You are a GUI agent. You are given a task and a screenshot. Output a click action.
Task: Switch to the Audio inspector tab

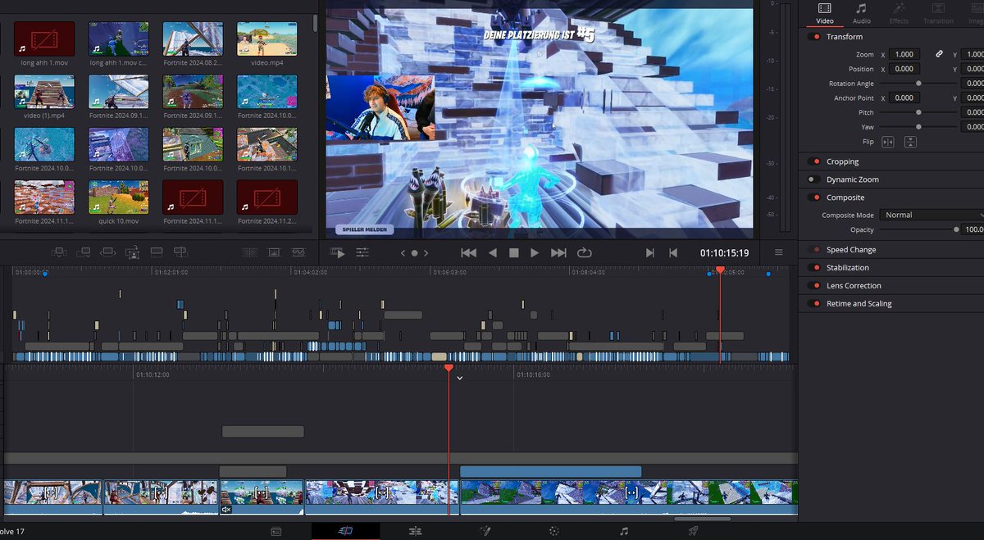pos(861,13)
